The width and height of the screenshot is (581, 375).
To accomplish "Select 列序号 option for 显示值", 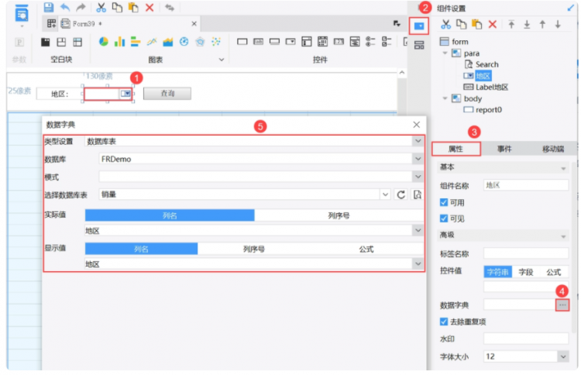I will [254, 249].
